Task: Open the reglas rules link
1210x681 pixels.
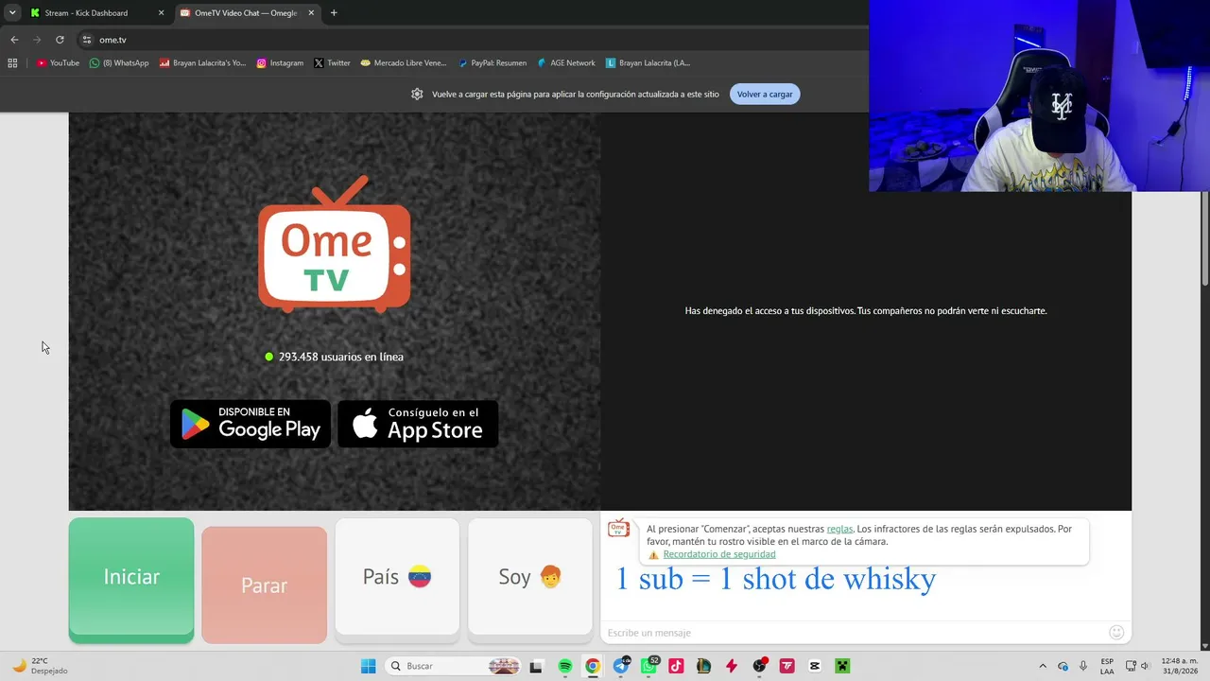Action: (839, 529)
